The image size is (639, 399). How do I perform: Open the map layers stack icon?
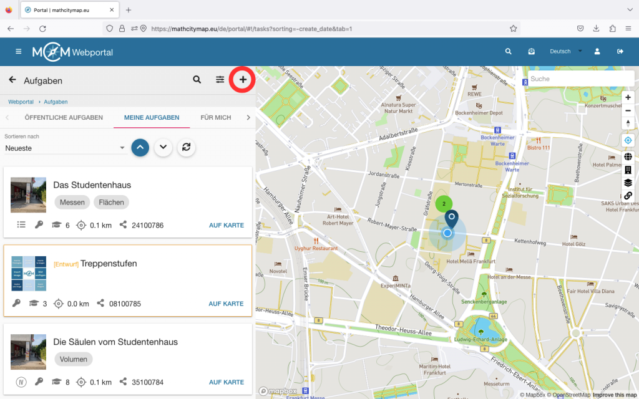tap(628, 183)
